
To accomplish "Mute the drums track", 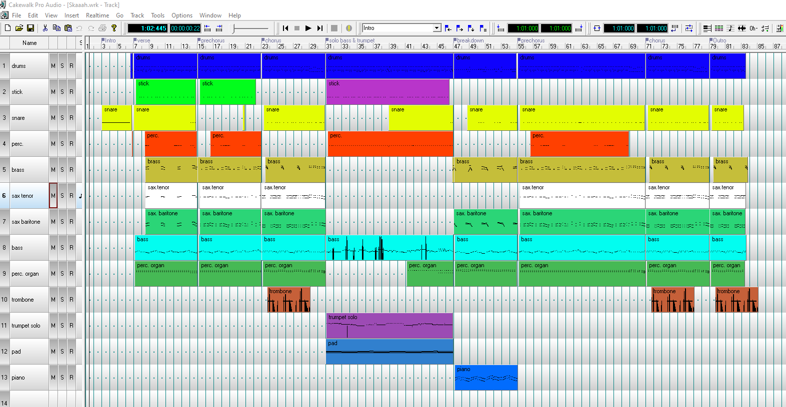I will (53, 66).
